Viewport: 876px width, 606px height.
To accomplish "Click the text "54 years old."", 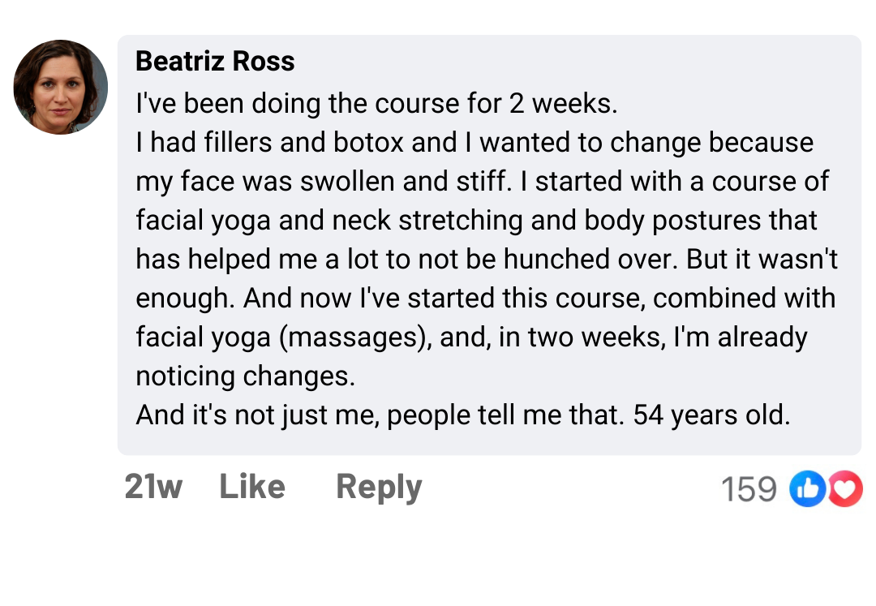I will (711, 415).
